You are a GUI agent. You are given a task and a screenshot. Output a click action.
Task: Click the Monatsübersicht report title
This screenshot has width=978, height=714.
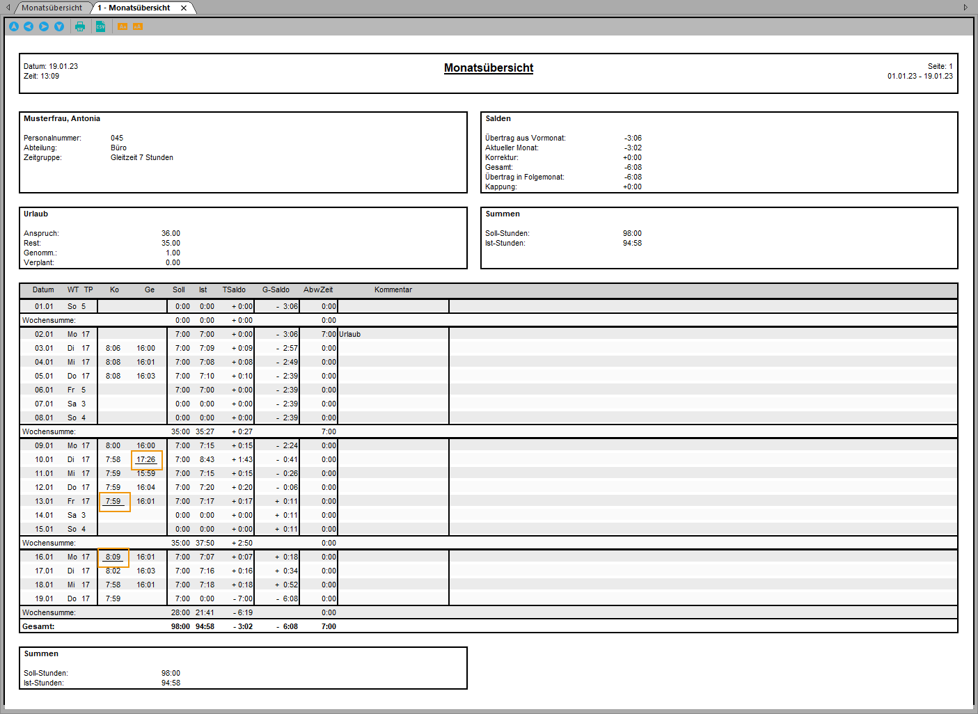[x=489, y=68]
